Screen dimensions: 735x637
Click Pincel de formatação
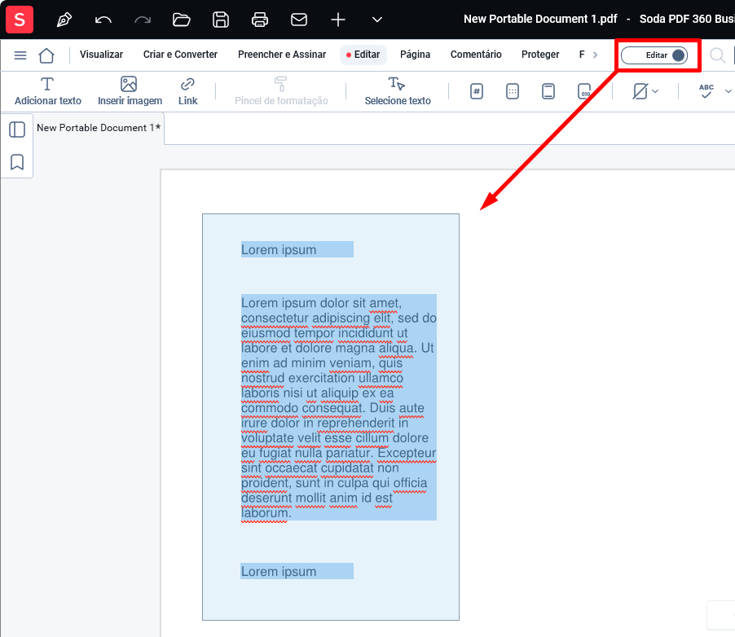point(281,91)
